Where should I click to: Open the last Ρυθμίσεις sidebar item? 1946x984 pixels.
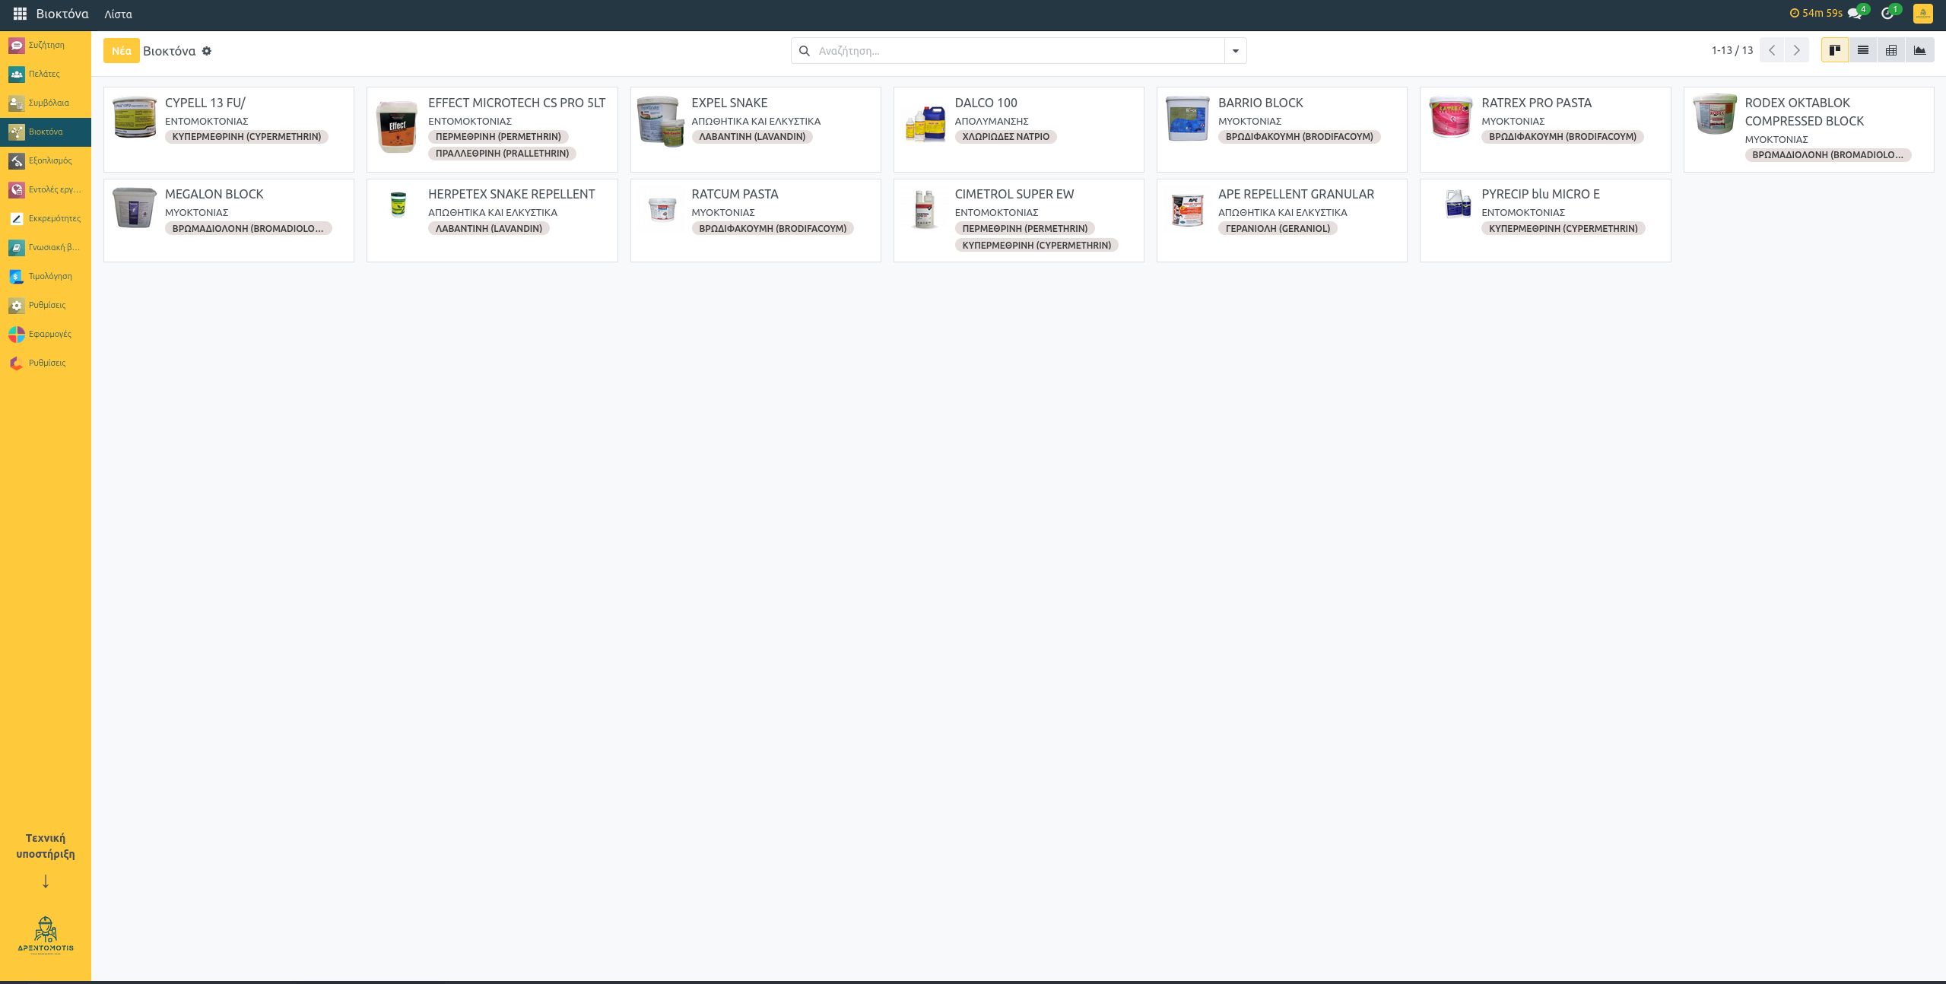click(x=46, y=363)
